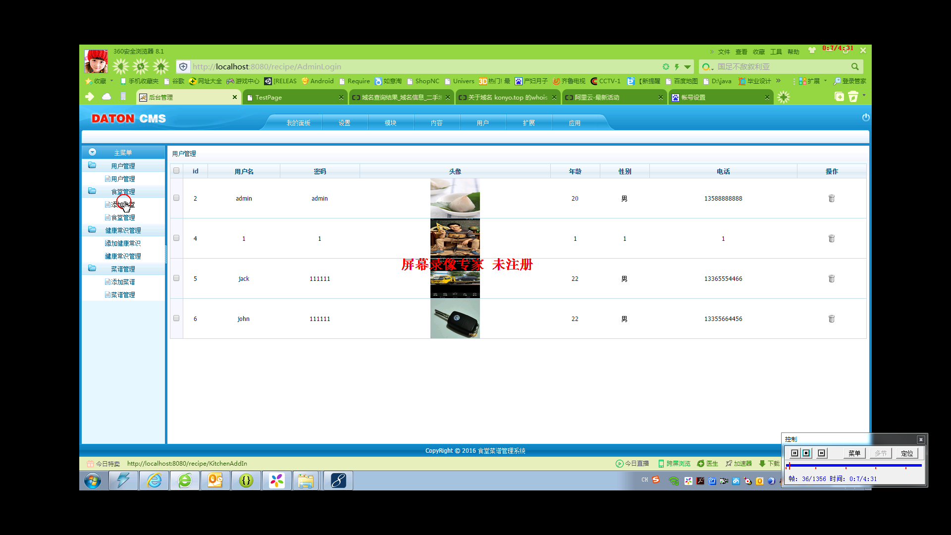This screenshot has width=951, height=535.
Task: Collapse the 主菜单 arrow icon
Action: (x=92, y=152)
